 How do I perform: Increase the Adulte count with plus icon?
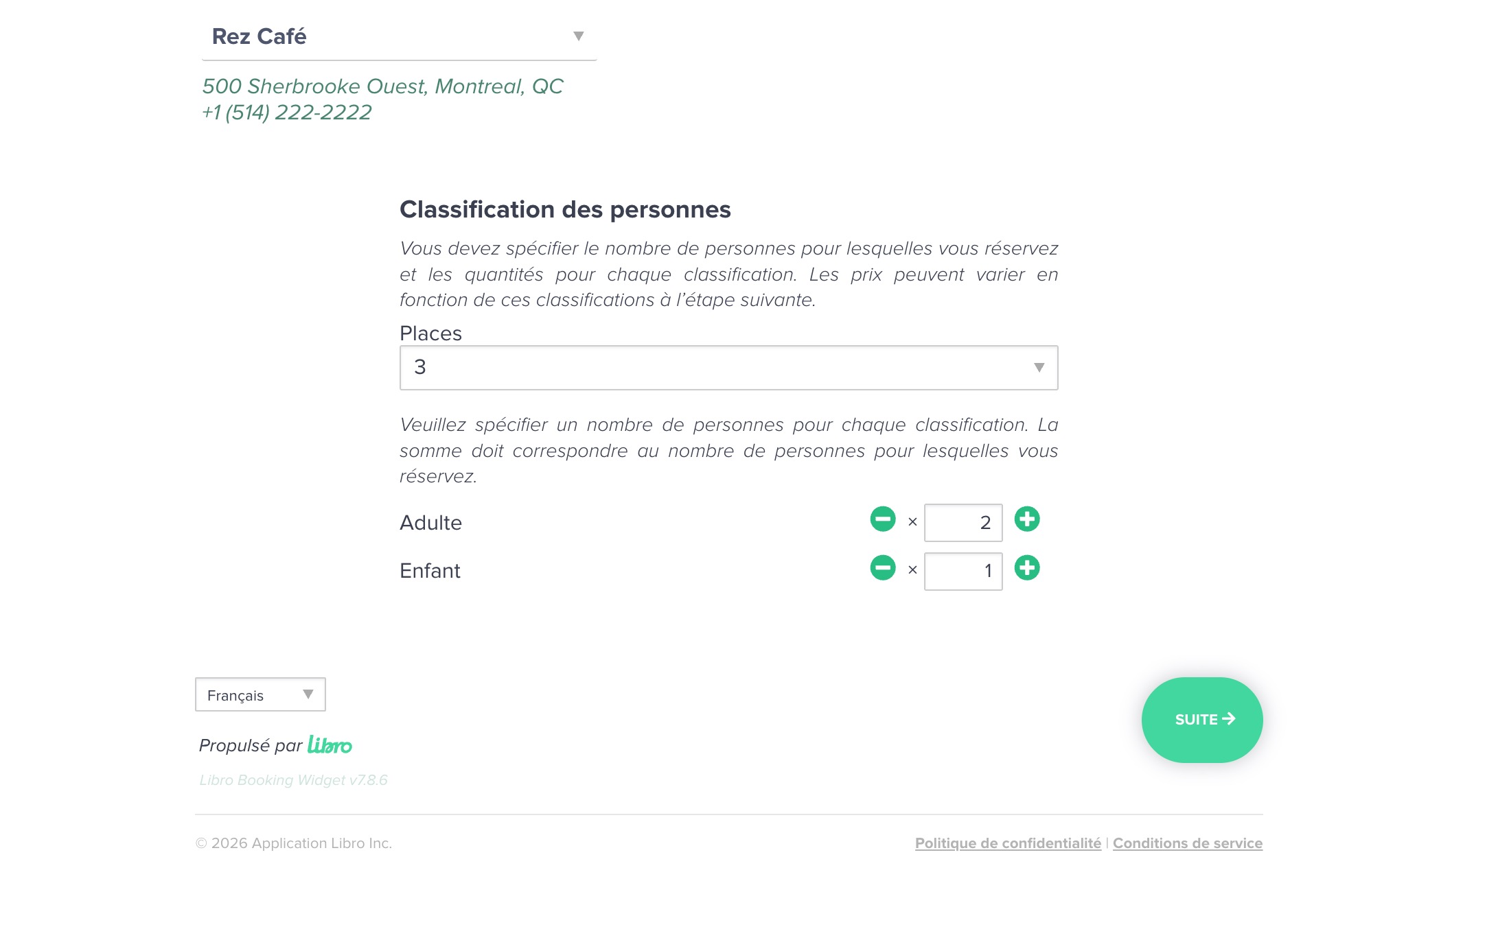tap(1027, 519)
